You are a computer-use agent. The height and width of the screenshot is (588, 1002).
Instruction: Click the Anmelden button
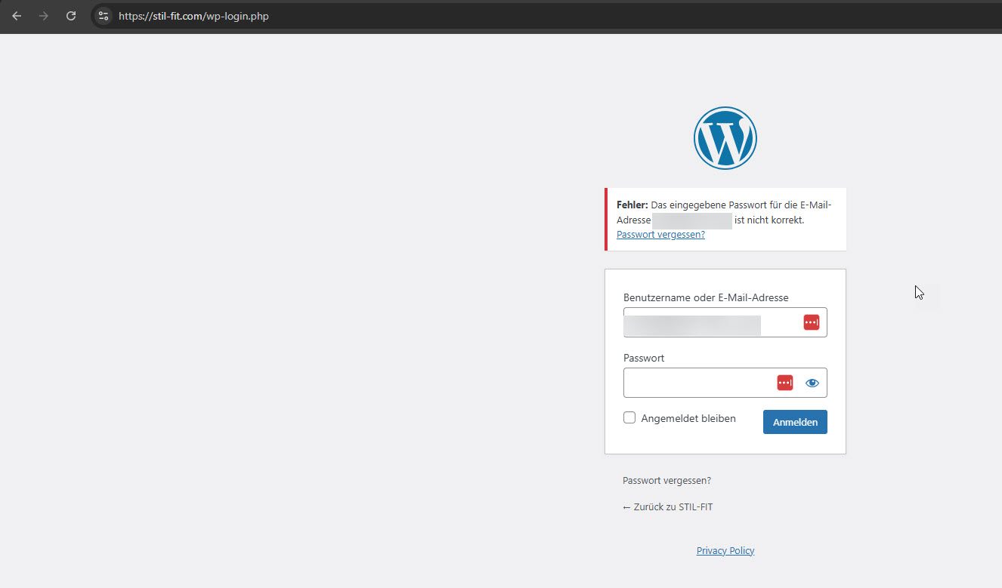(x=795, y=422)
